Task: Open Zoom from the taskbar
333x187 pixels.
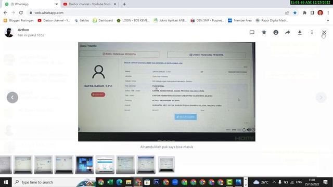Action: 175,182
